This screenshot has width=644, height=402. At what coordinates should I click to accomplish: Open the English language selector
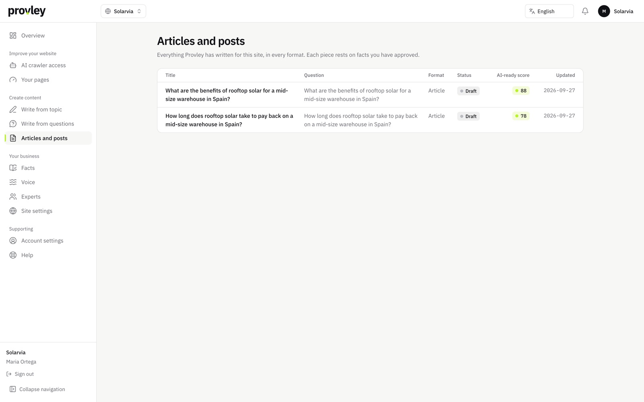(x=549, y=11)
